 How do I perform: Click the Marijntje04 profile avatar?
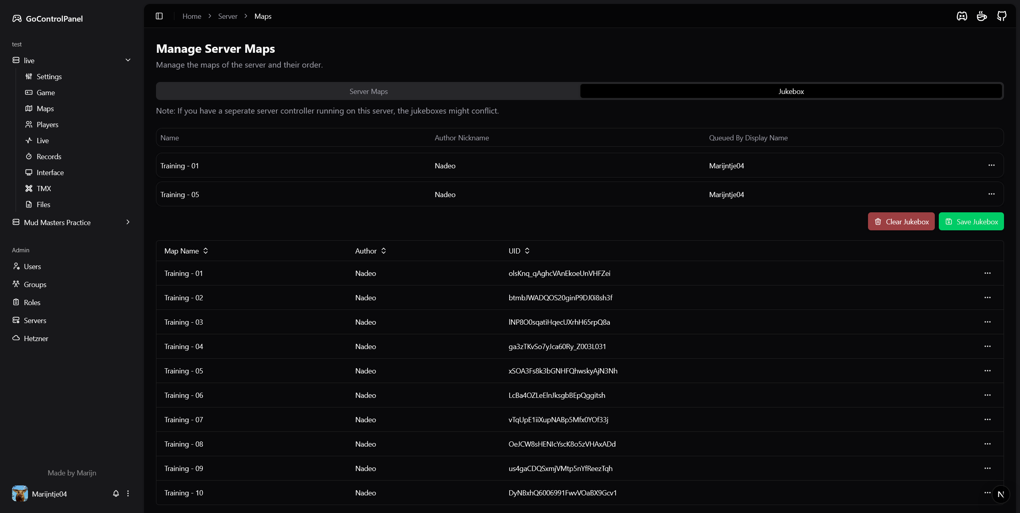(20, 493)
